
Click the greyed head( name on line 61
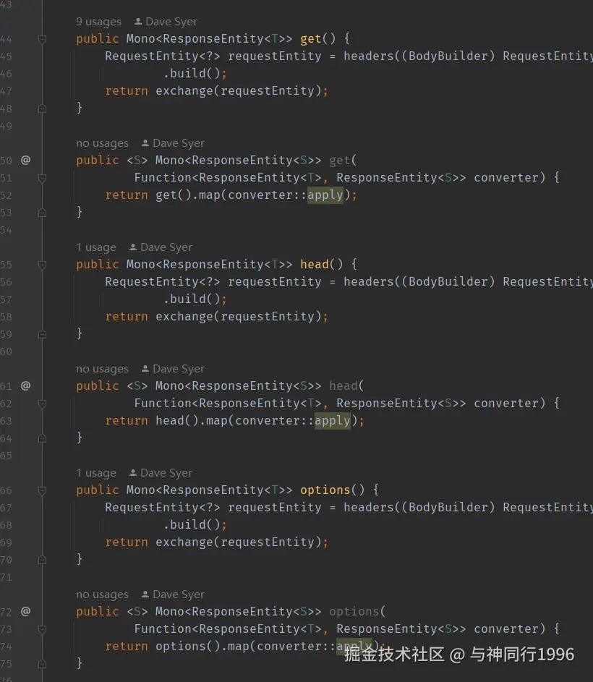point(344,385)
